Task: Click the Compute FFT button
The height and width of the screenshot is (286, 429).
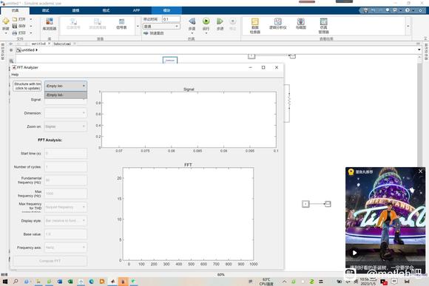Action: coord(50,261)
